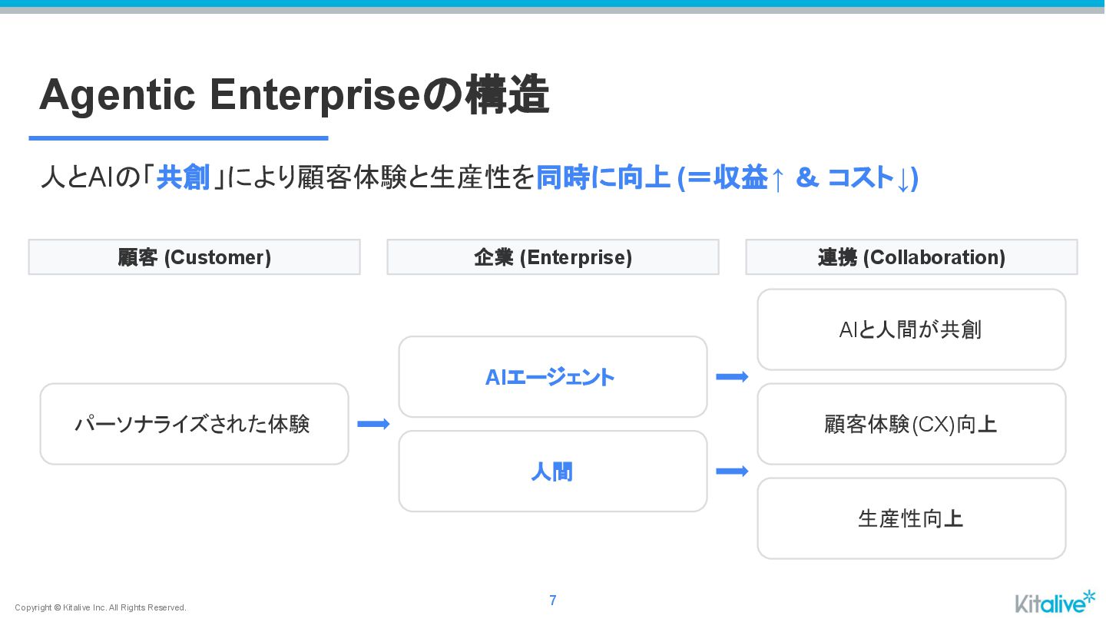Click the 人間 box
1106x622 pixels.
coord(553,471)
